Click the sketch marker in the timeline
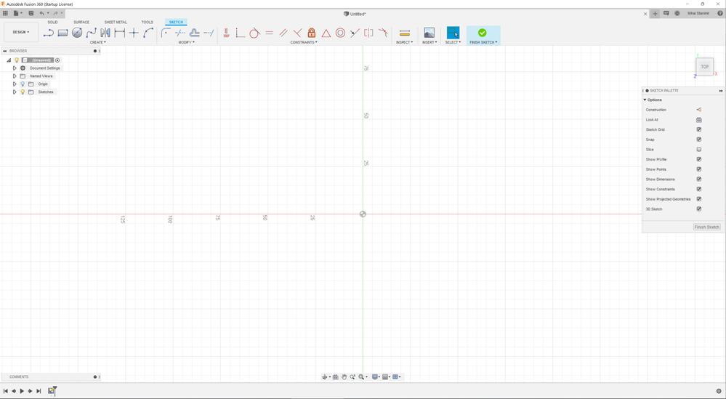 tap(51, 391)
